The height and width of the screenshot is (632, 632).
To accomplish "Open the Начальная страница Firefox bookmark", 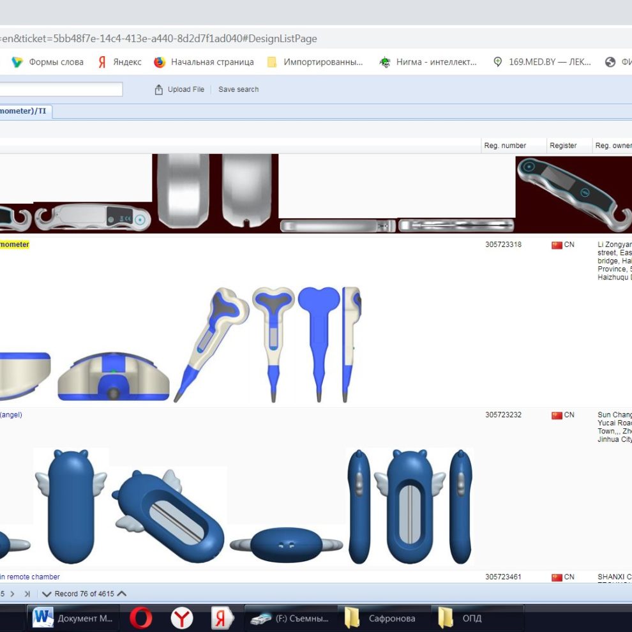I will pyautogui.click(x=204, y=62).
